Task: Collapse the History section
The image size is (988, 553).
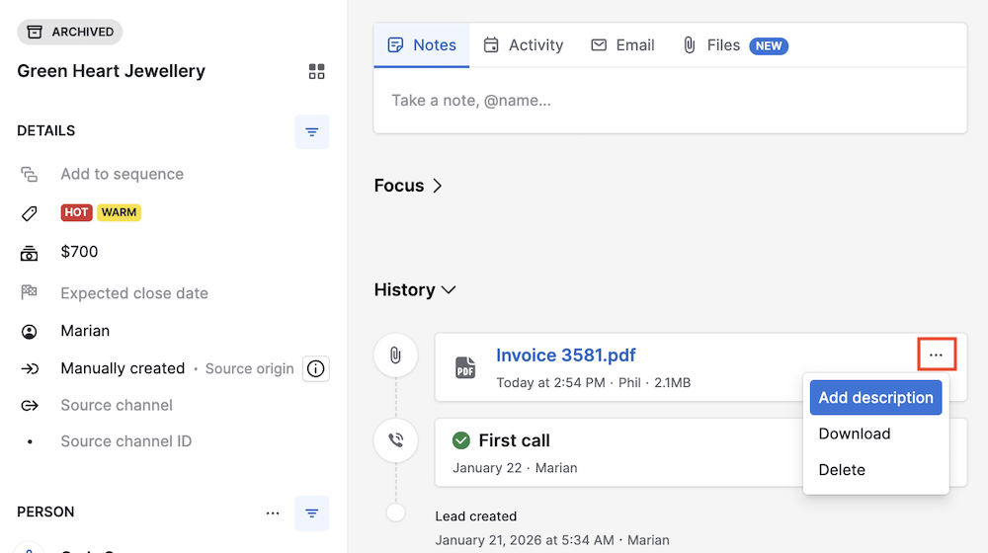Action: pos(415,290)
